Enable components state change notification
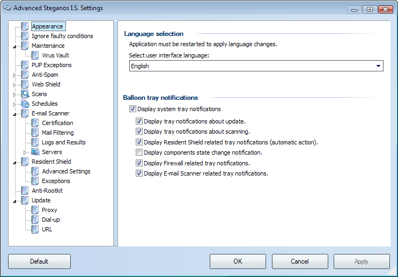This screenshot has width=398, height=277. [x=139, y=152]
